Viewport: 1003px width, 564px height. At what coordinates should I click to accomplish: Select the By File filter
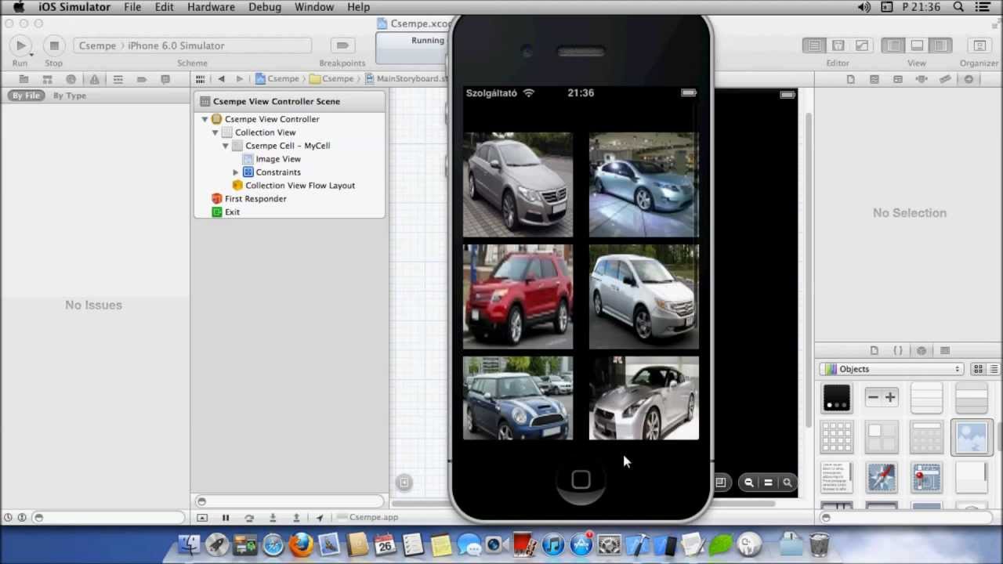[x=26, y=96]
